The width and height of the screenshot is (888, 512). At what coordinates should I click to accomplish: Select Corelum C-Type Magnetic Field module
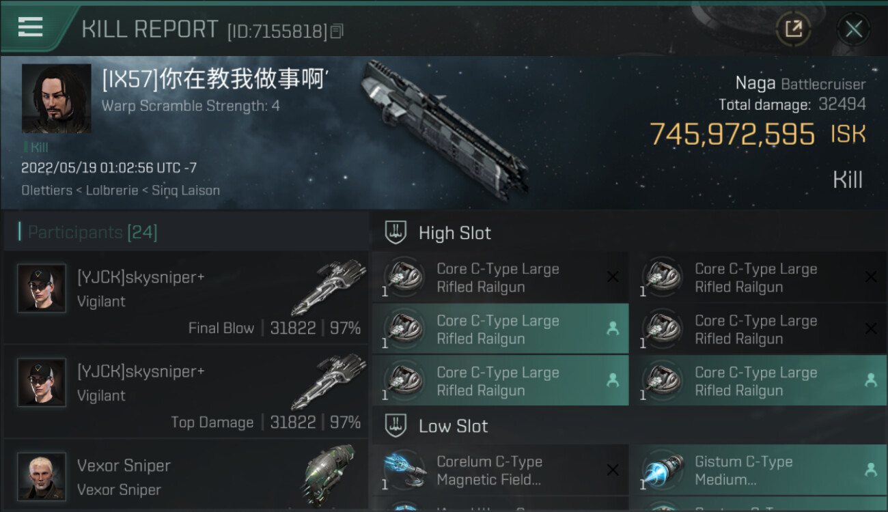(x=500, y=470)
